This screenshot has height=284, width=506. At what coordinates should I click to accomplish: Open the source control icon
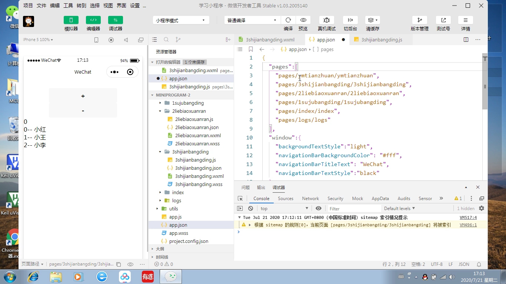pos(178,40)
